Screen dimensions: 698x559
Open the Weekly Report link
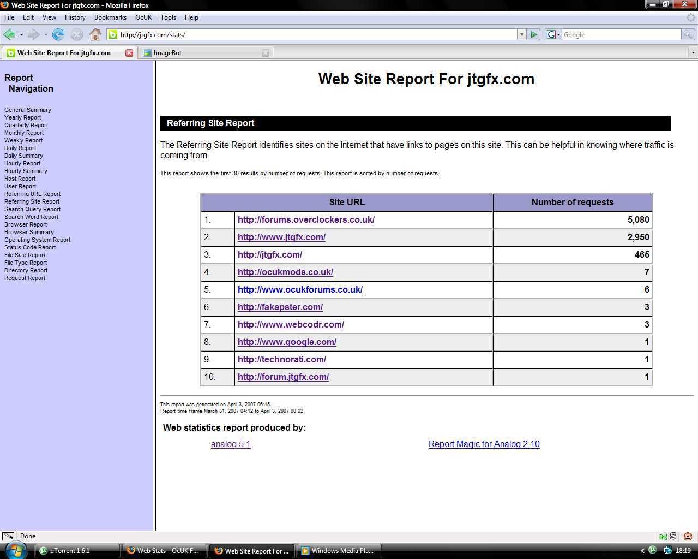pos(23,140)
